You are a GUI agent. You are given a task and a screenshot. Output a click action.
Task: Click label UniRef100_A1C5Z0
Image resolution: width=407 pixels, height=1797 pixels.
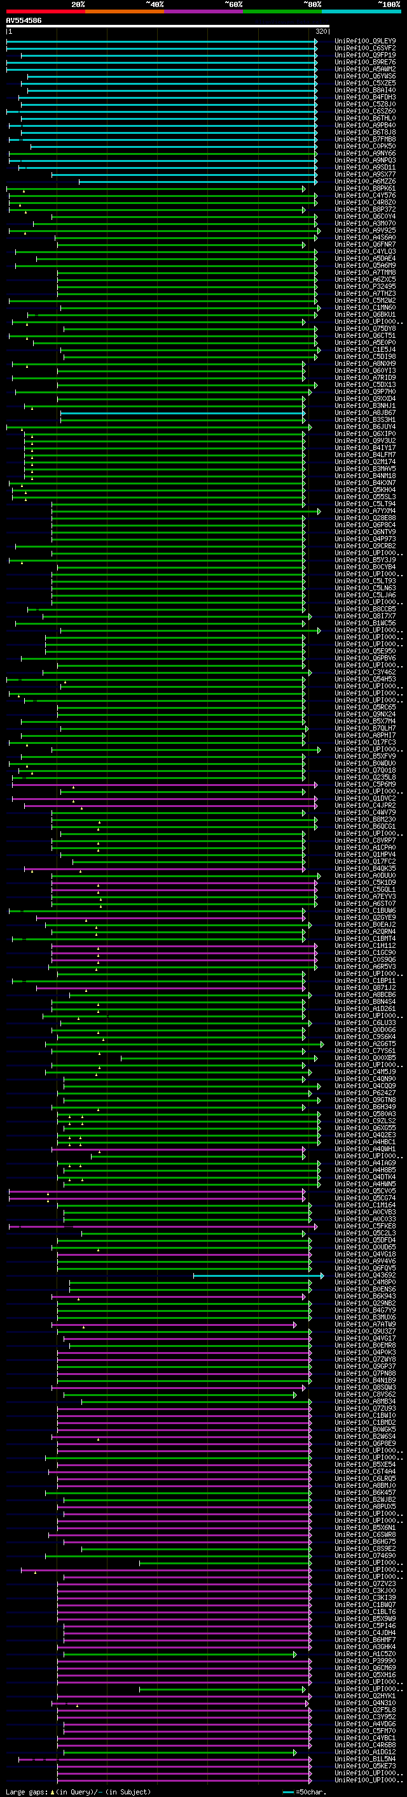tap(365, 1654)
